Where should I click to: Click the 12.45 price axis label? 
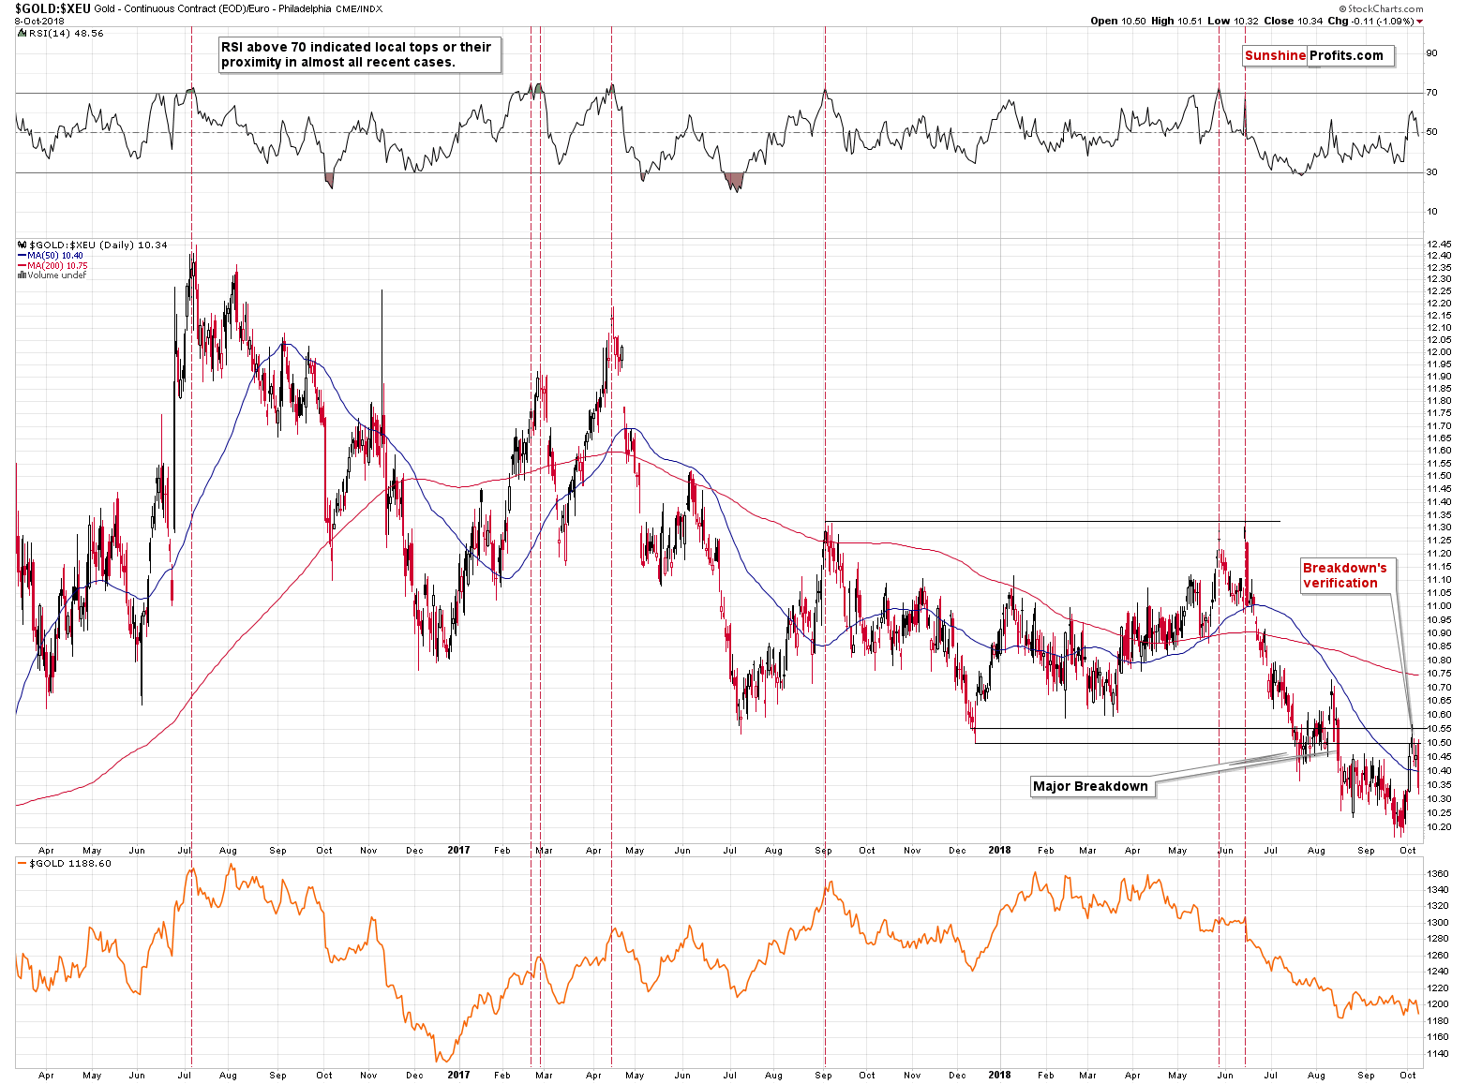(1439, 244)
